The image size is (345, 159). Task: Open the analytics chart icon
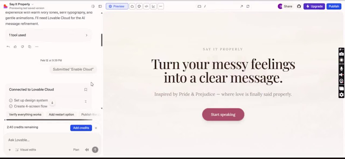tap(154, 6)
